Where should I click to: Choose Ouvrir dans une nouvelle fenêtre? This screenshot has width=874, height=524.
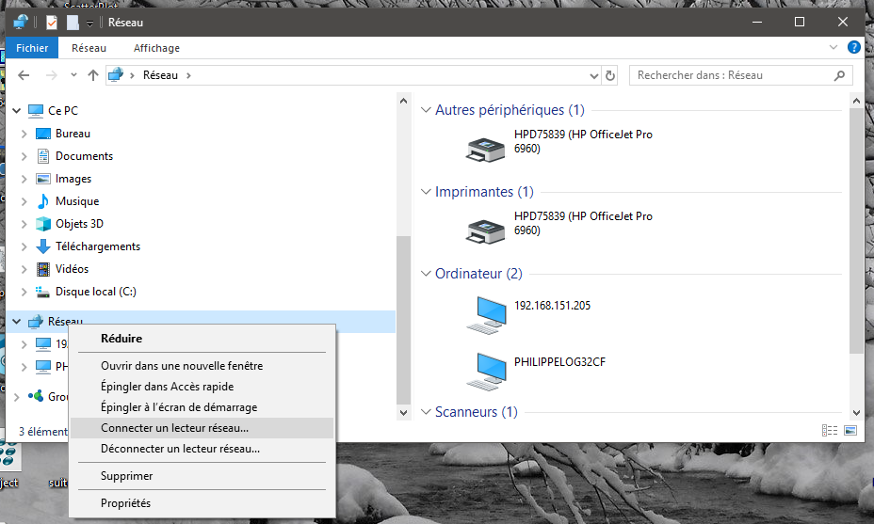(202, 366)
